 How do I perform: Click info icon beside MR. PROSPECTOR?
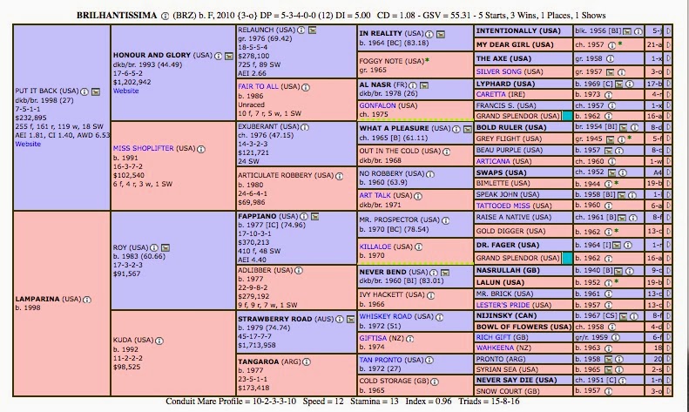(x=446, y=220)
